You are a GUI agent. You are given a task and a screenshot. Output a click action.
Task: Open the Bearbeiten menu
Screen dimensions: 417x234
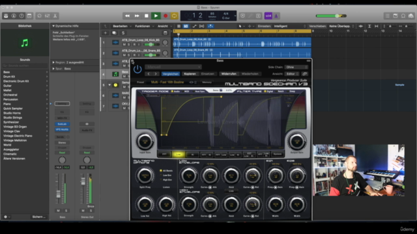click(122, 26)
